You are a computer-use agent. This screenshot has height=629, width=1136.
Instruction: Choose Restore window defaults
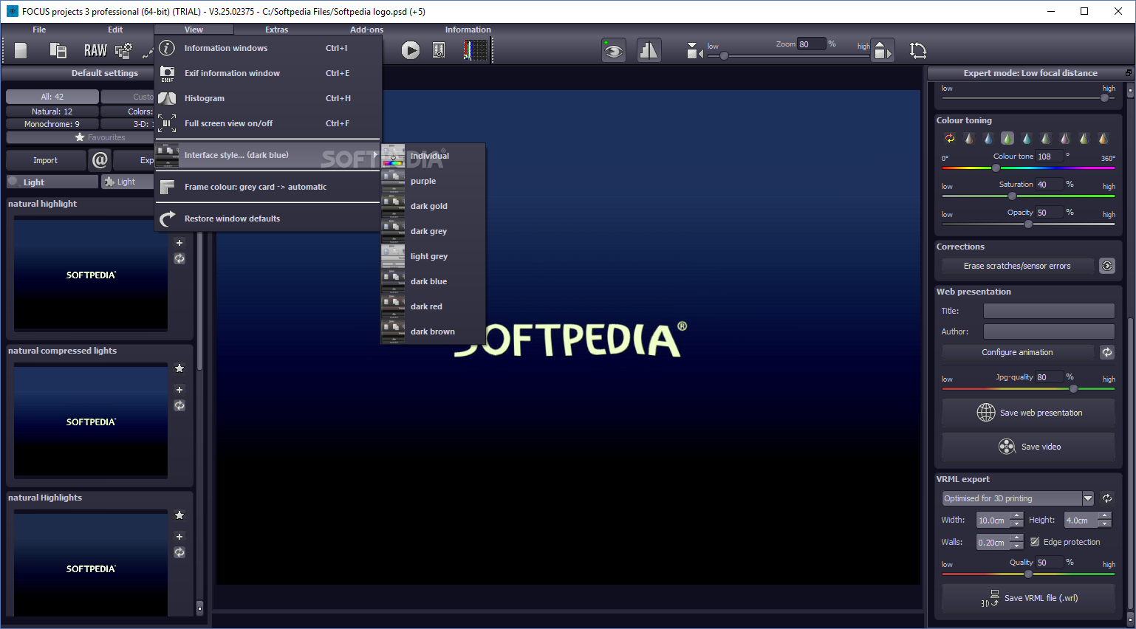[x=267, y=219]
